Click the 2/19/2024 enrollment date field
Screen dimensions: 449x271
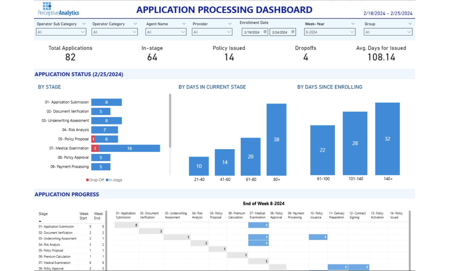click(x=252, y=32)
